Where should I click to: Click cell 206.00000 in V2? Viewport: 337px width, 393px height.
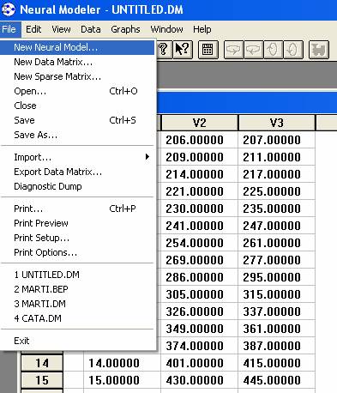point(199,140)
